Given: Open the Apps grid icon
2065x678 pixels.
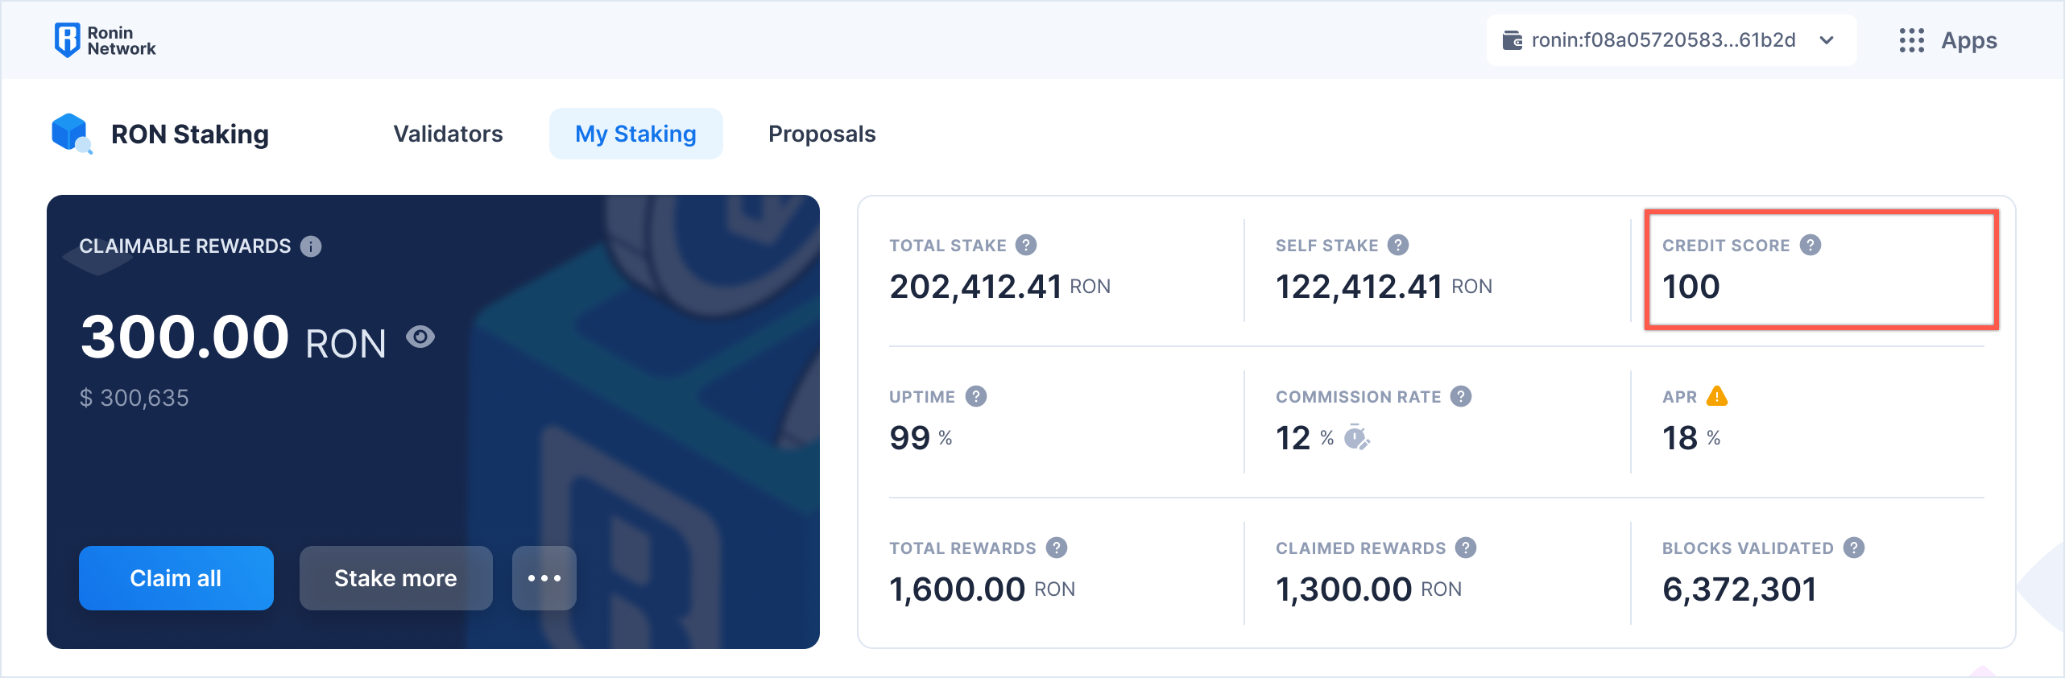Looking at the screenshot, I should click(1911, 40).
